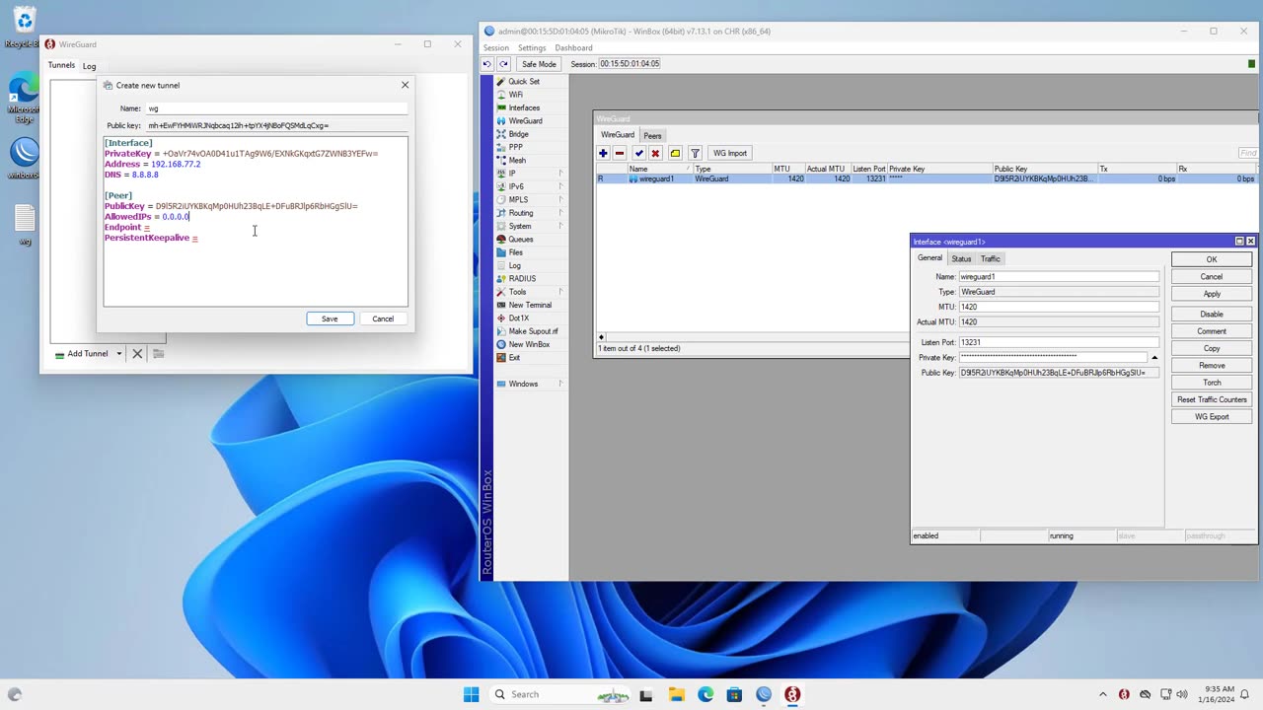Screen dimensions: 1263x710
Task: Click the blue checkmark Enable icon
Action: (x=639, y=153)
